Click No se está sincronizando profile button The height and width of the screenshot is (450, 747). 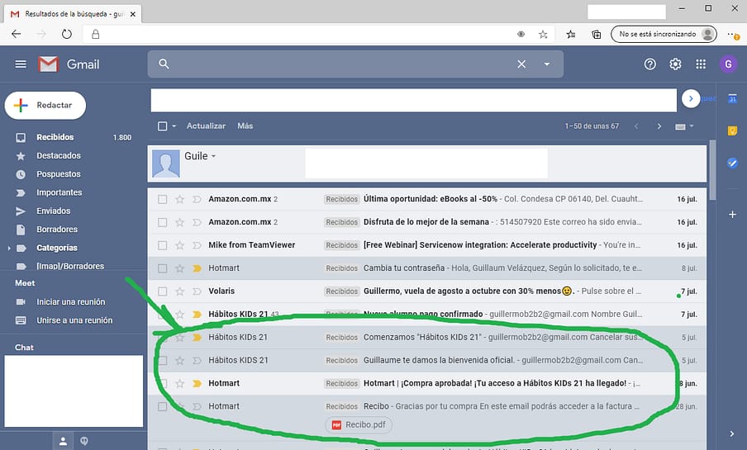[664, 35]
